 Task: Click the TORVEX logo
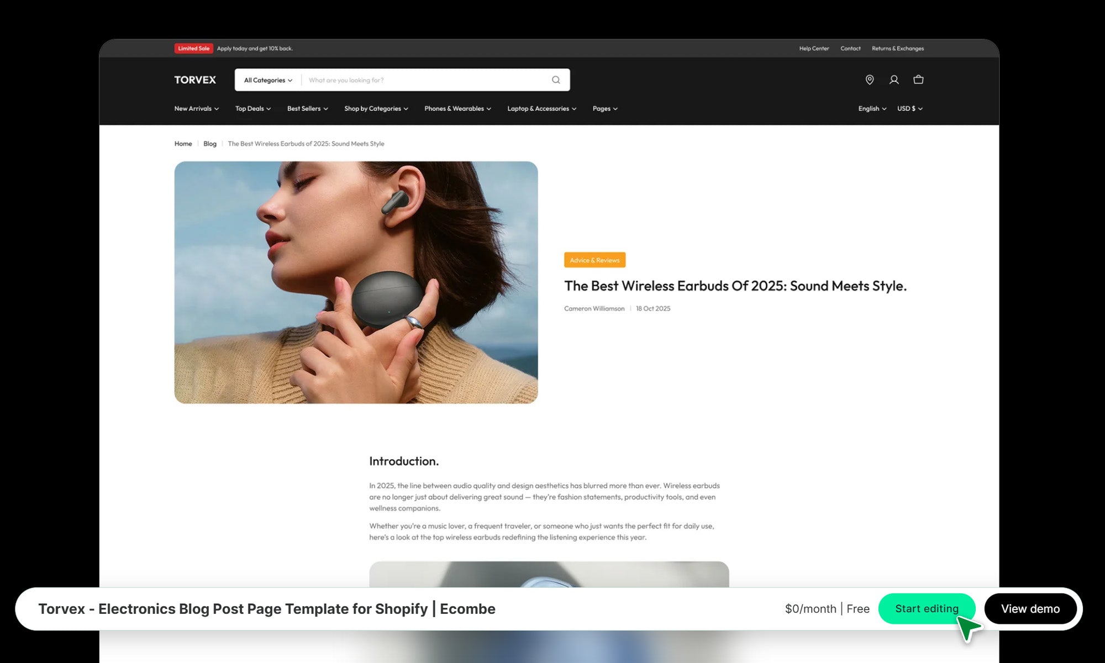[x=195, y=80]
